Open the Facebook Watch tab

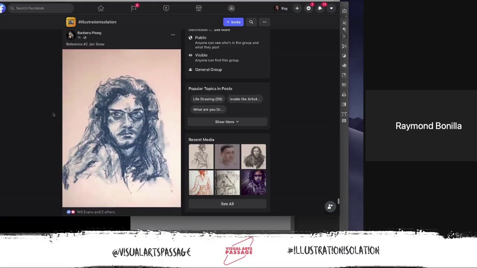[166, 8]
